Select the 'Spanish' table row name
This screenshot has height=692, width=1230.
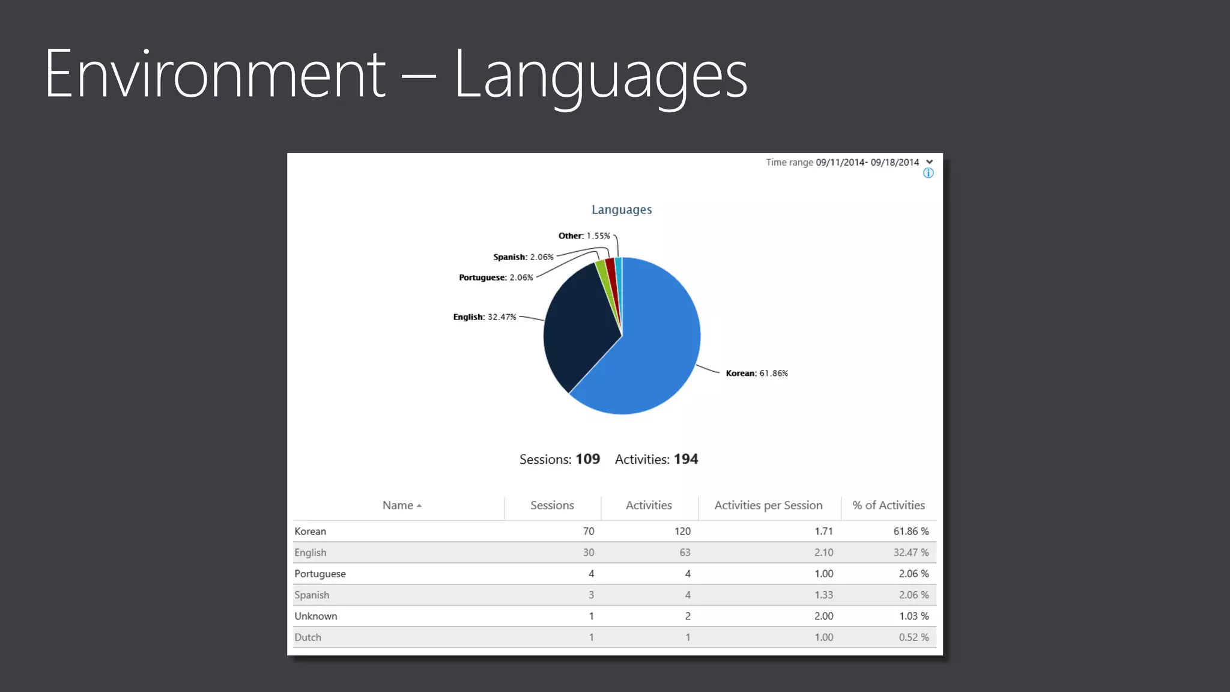coord(311,595)
